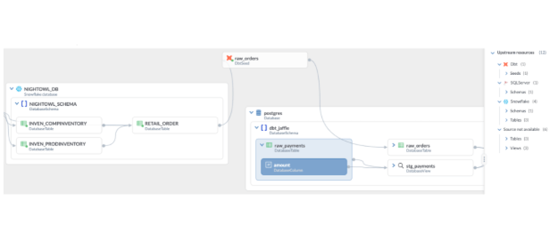
Task: Click the Dbt icon in Upstream resources
Action: (506, 64)
